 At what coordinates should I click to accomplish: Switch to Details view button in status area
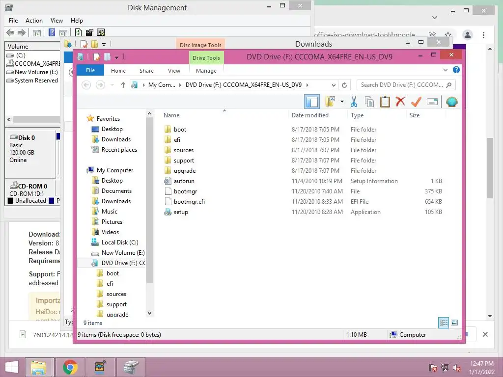pos(444,323)
